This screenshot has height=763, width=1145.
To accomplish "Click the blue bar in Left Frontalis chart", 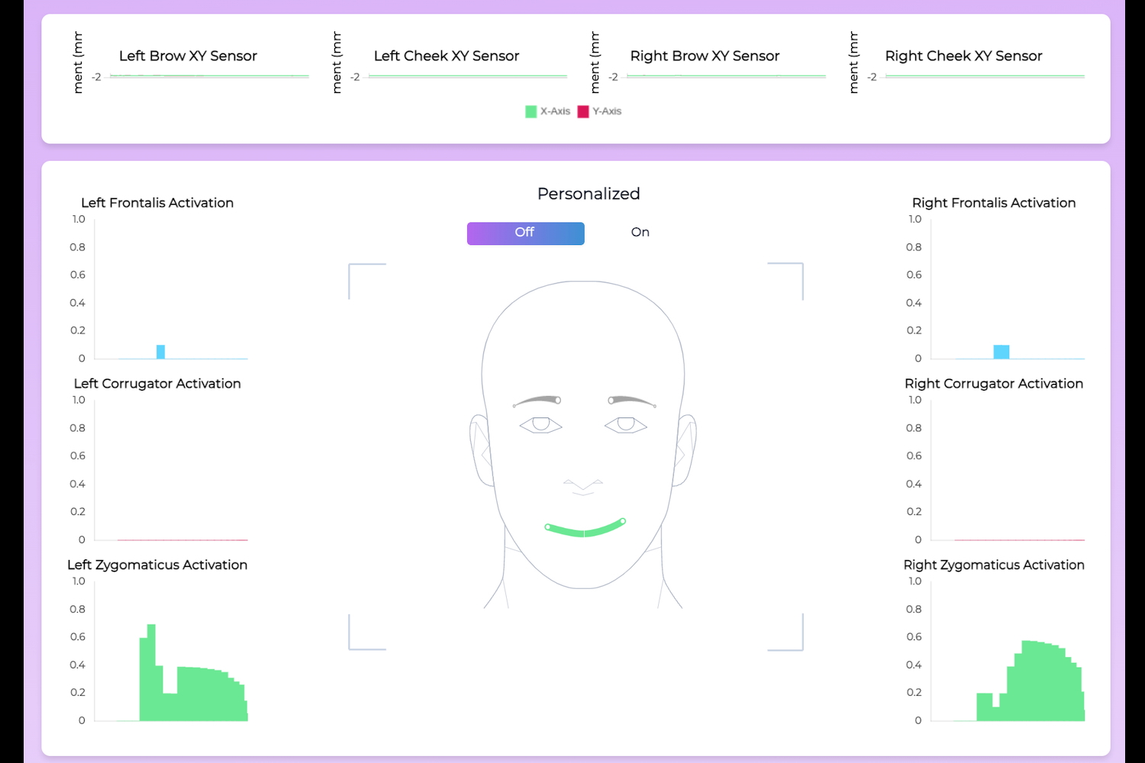I will click(x=160, y=352).
